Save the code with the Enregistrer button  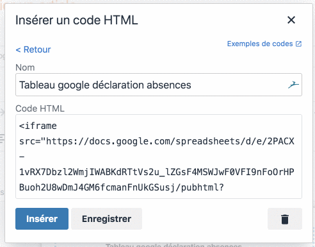click(106, 219)
